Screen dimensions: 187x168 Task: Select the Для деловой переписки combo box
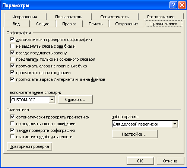(145, 124)
